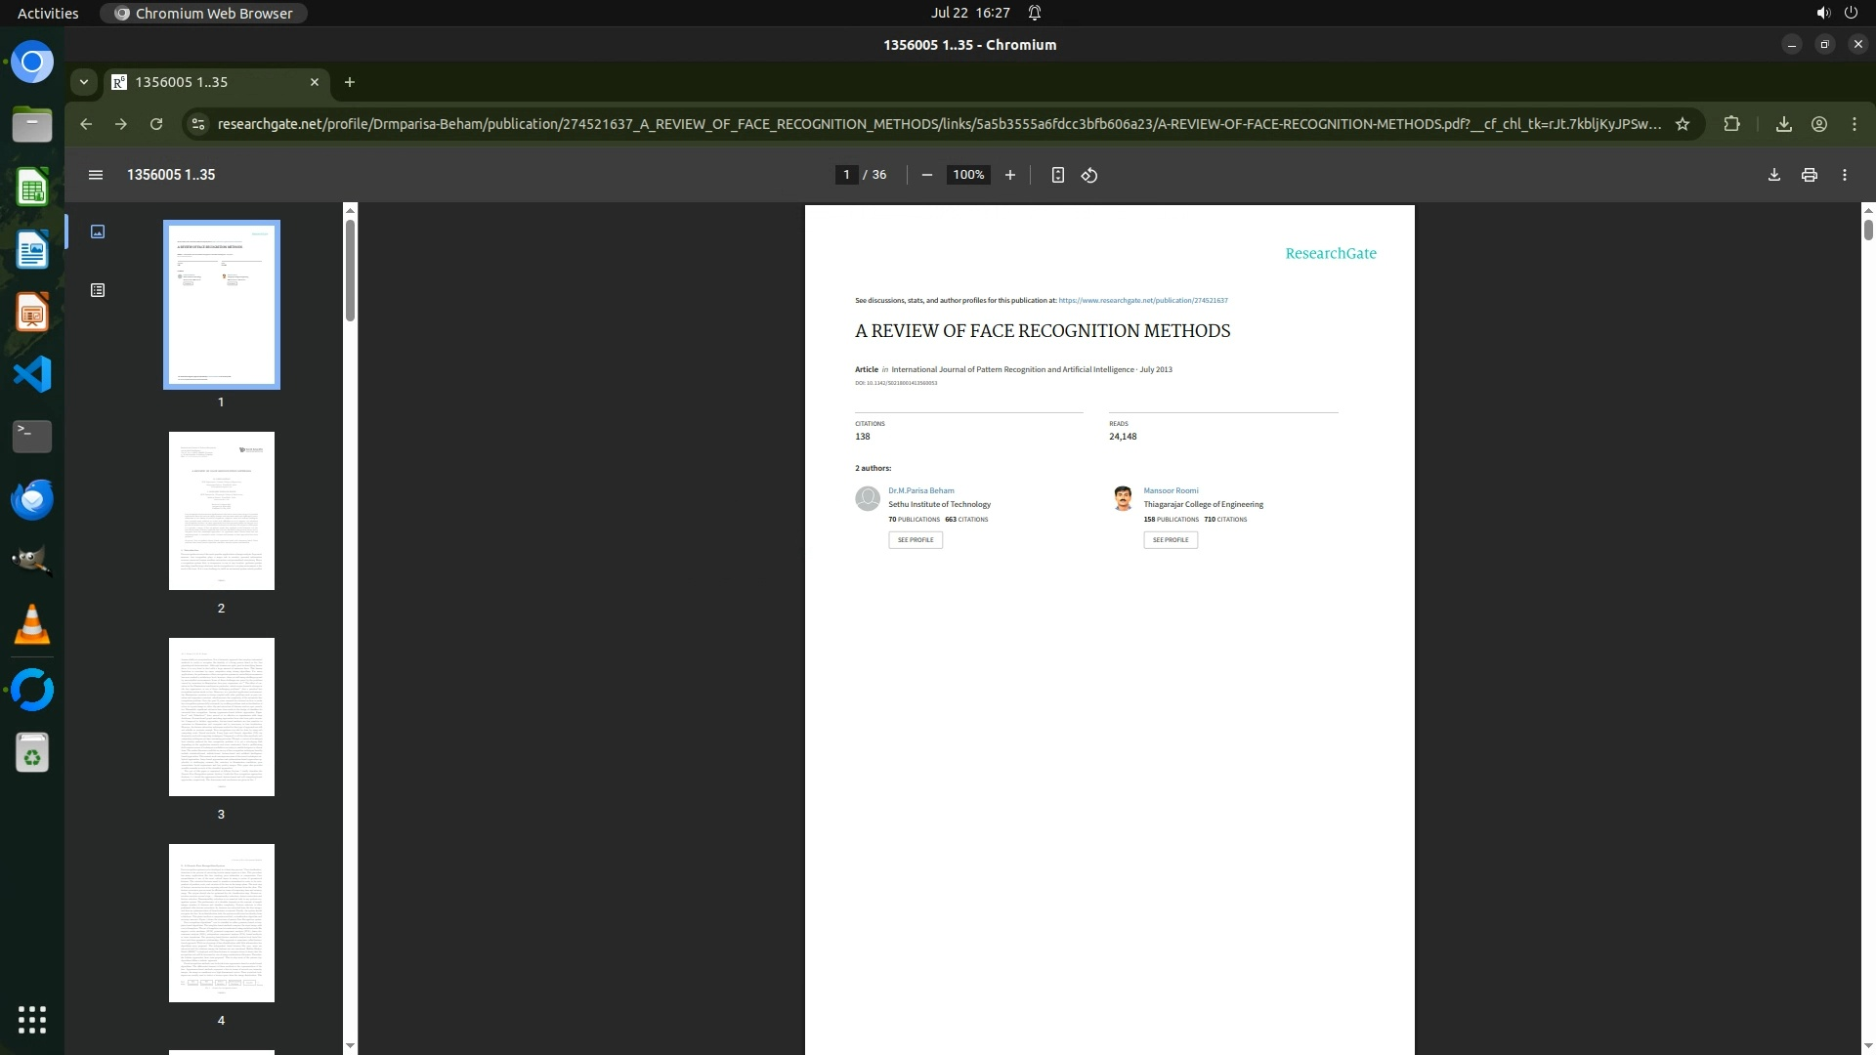Click the zoom percentage field showing 100%

tap(967, 175)
